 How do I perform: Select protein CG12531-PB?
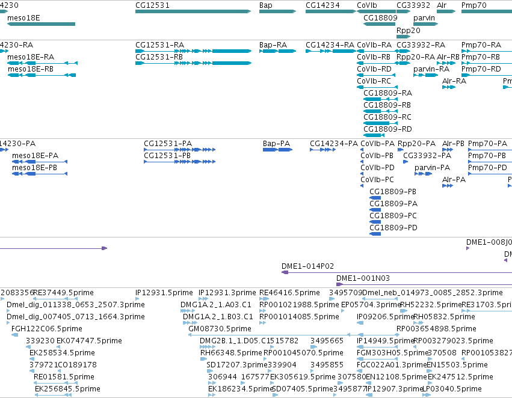(x=167, y=156)
